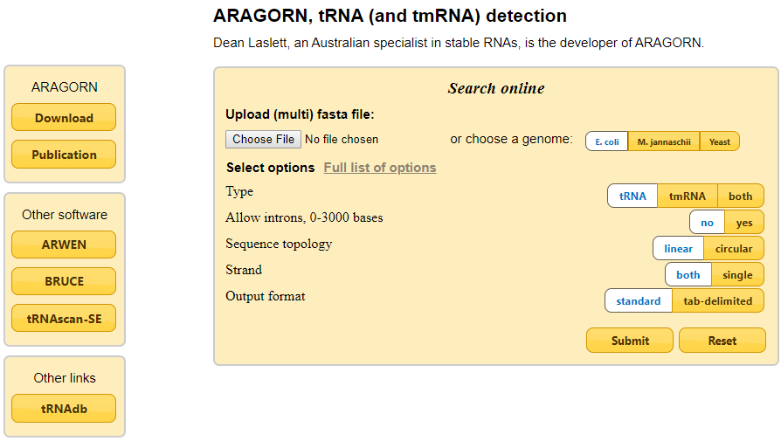Choose the M. jannaschii genome
This screenshot has height=441, width=781.
(x=664, y=141)
